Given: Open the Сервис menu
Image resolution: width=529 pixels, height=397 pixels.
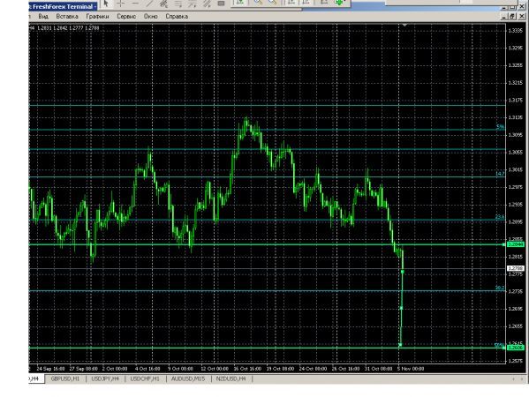Looking at the screenshot, I should [126, 16].
